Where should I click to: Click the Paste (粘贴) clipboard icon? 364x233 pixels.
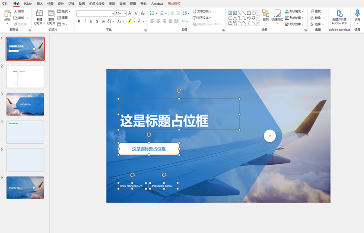click(8, 14)
